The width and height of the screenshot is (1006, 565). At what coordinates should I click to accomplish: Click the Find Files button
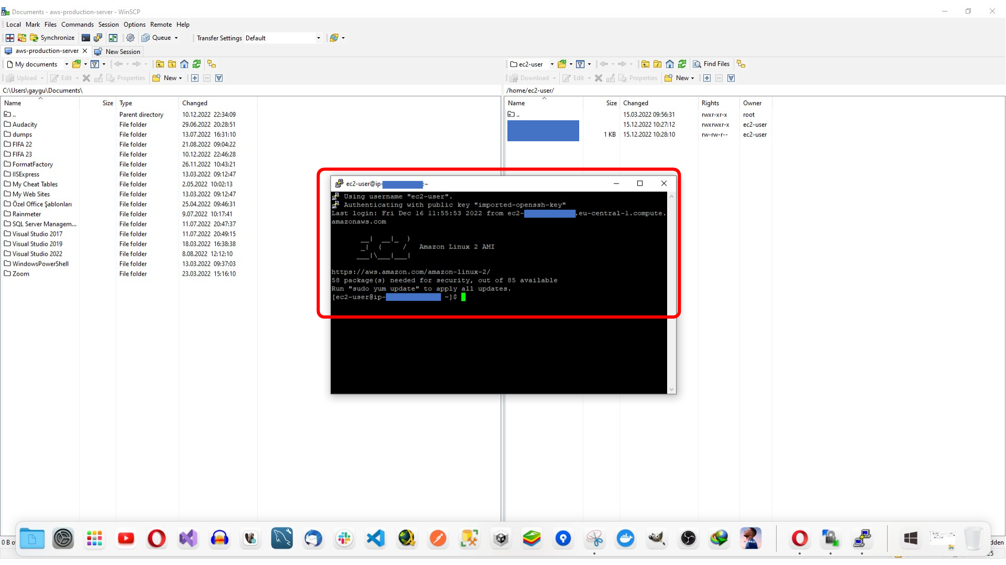click(711, 64)
